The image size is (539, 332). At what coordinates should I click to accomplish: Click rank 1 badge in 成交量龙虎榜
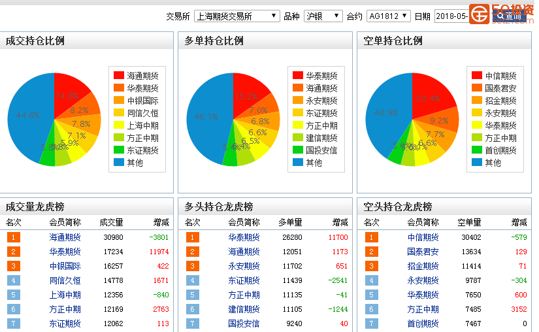click(x=14, y=237)
